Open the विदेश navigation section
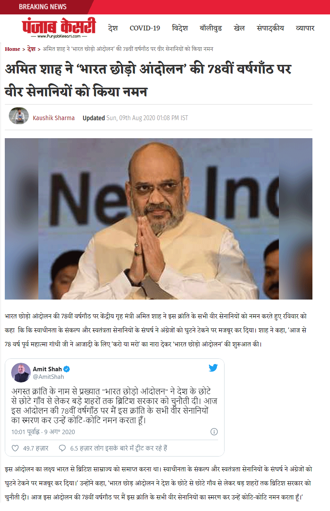This screenshot has height=511, width=330. point(180,28)
